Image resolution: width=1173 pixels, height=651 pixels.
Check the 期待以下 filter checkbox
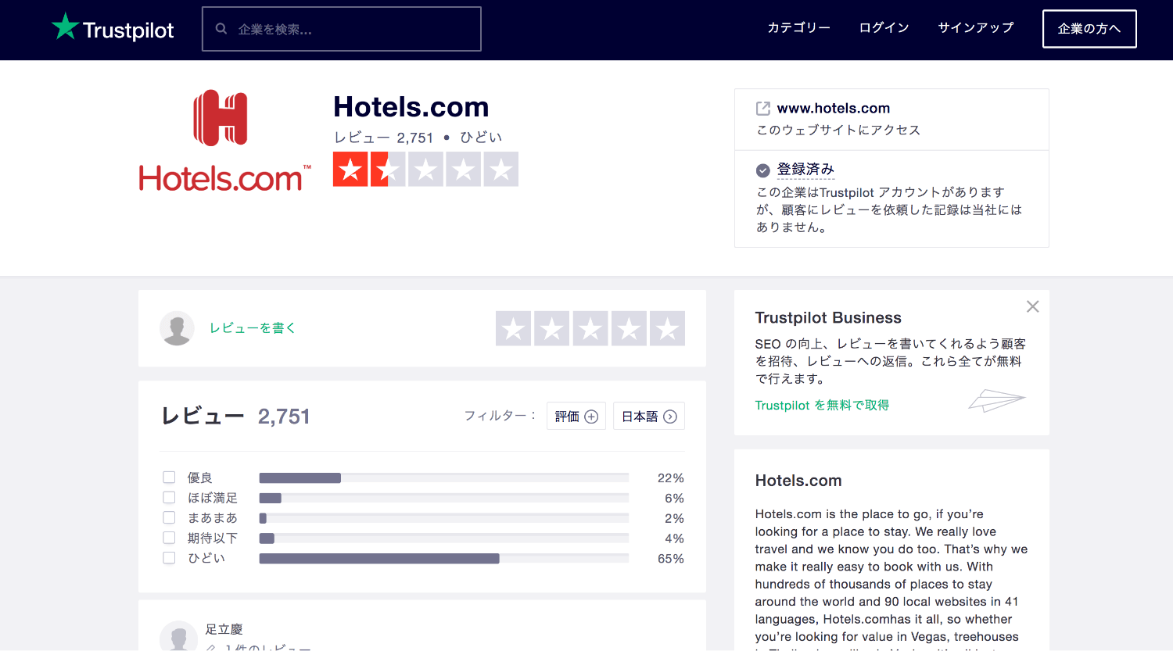pyautogui.click(x=169, y=538)
